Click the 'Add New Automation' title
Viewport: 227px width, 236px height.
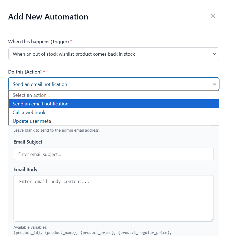48,17
